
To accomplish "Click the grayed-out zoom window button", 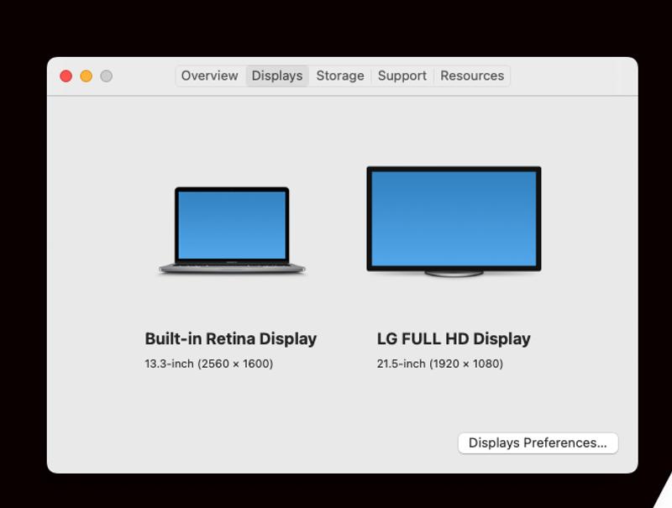I will [106, 76].
